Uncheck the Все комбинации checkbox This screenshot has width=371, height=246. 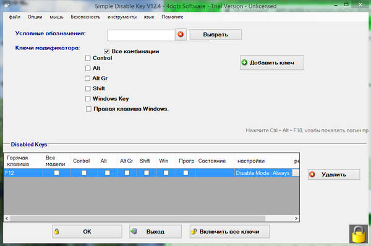(x=107, y=51)
